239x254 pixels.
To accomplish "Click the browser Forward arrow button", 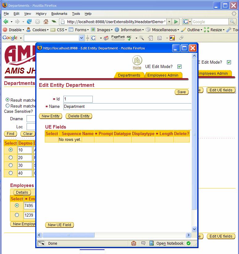I will coord(17,22).
